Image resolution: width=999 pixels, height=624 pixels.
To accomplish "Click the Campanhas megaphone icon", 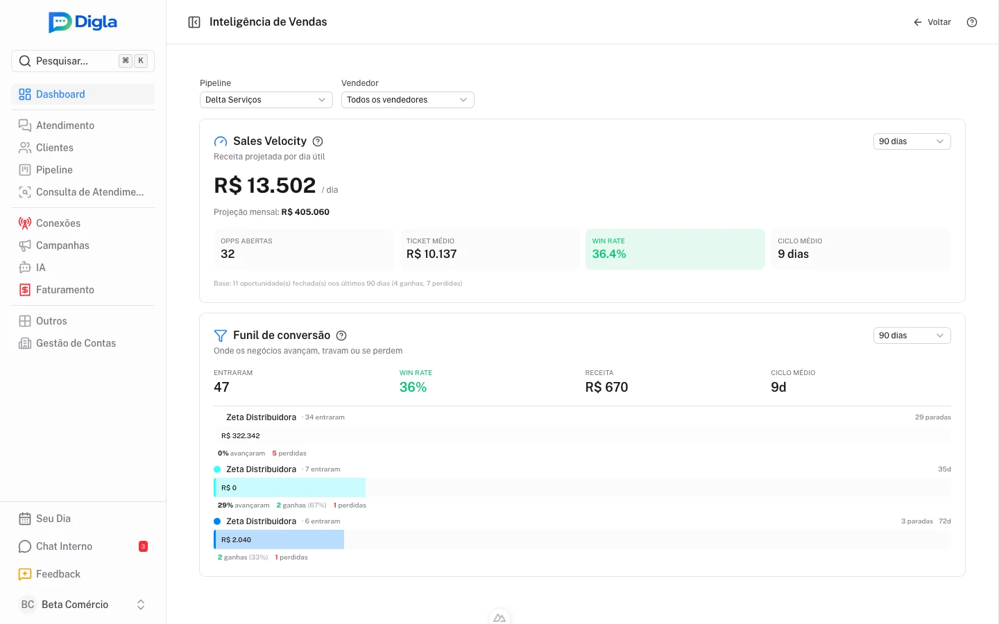I will click(x=25, y=245).
